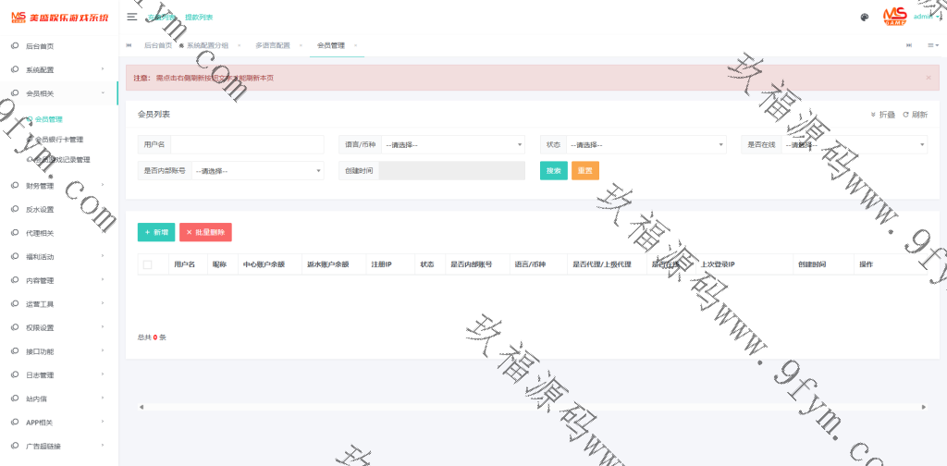Focus the 用户名 input field

pos(247,144)
